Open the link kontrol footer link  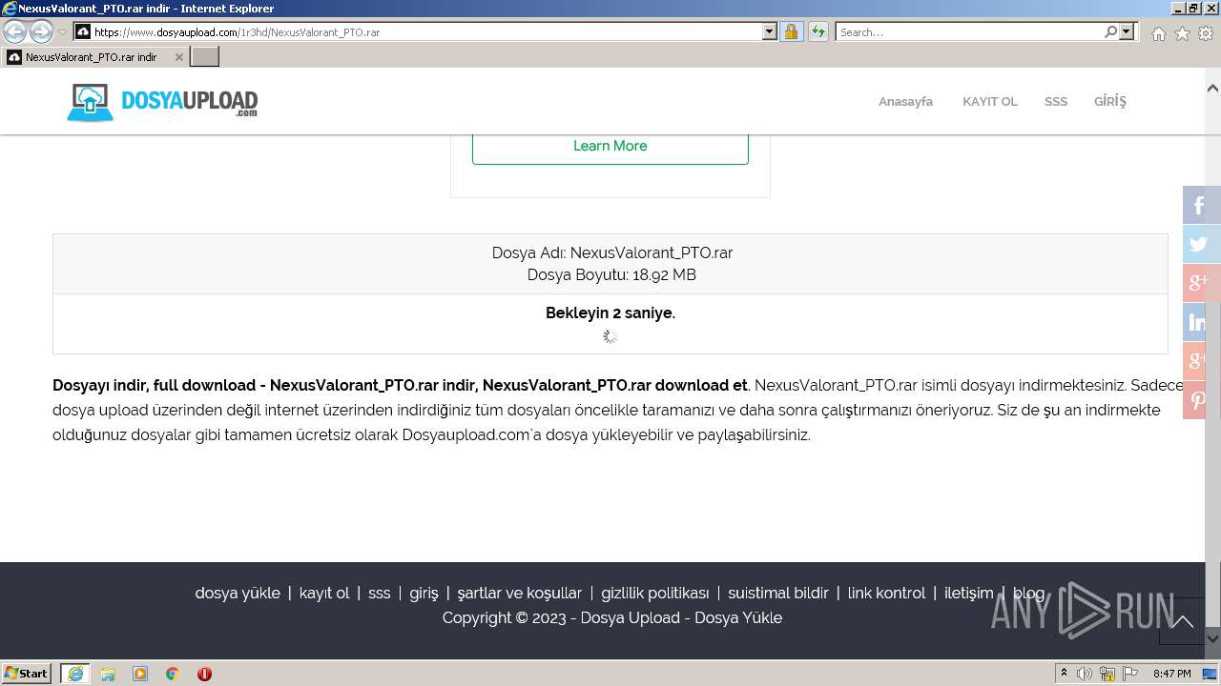[887, 593]
